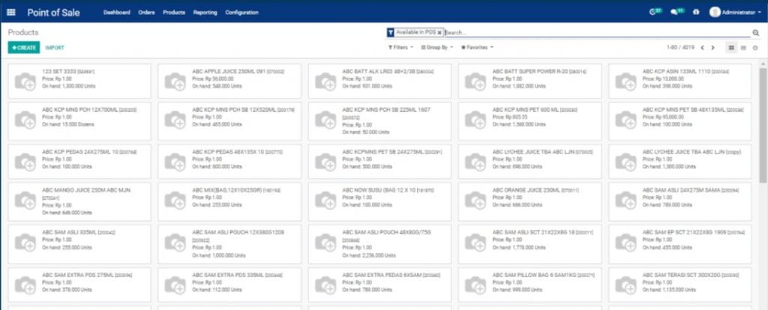
Task: Remove the Available in POS filter
Action: (439, 33)
